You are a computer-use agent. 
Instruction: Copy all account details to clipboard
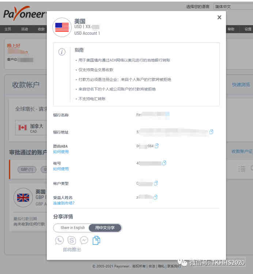click(96, 240)
